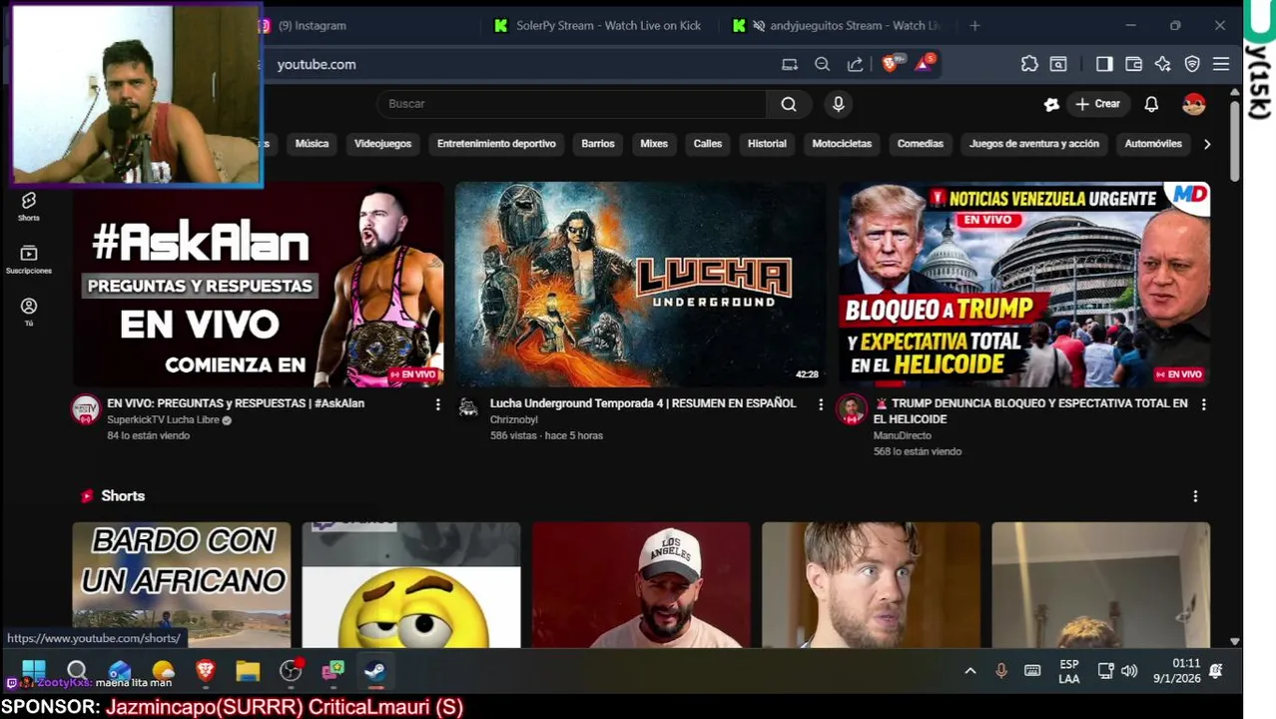Toggle the browser sidebar panel

pyautogui.click(x=1104, y=64)
